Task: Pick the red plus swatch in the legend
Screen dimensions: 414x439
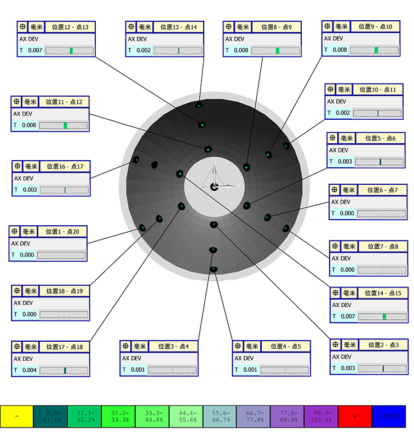Action: [x=355, y=416]
